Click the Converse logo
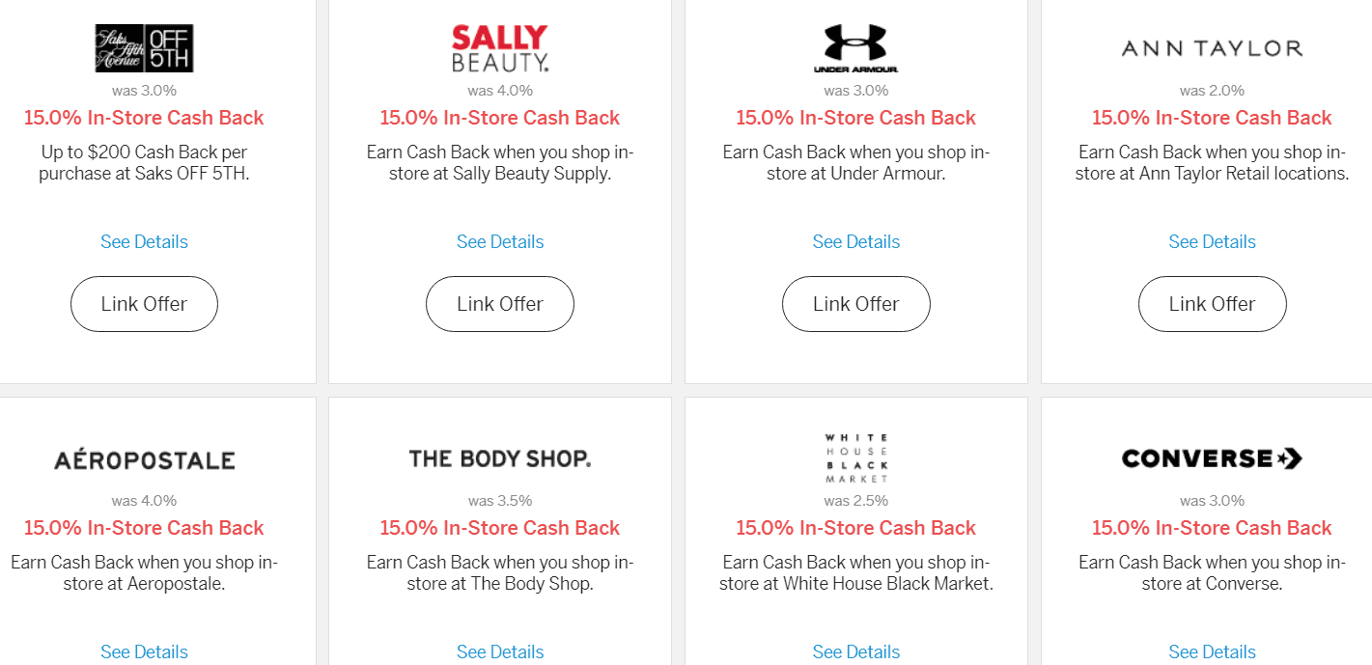This screenshot has width=1372, height=665. pyautogui.click(x=1212, y=458)
